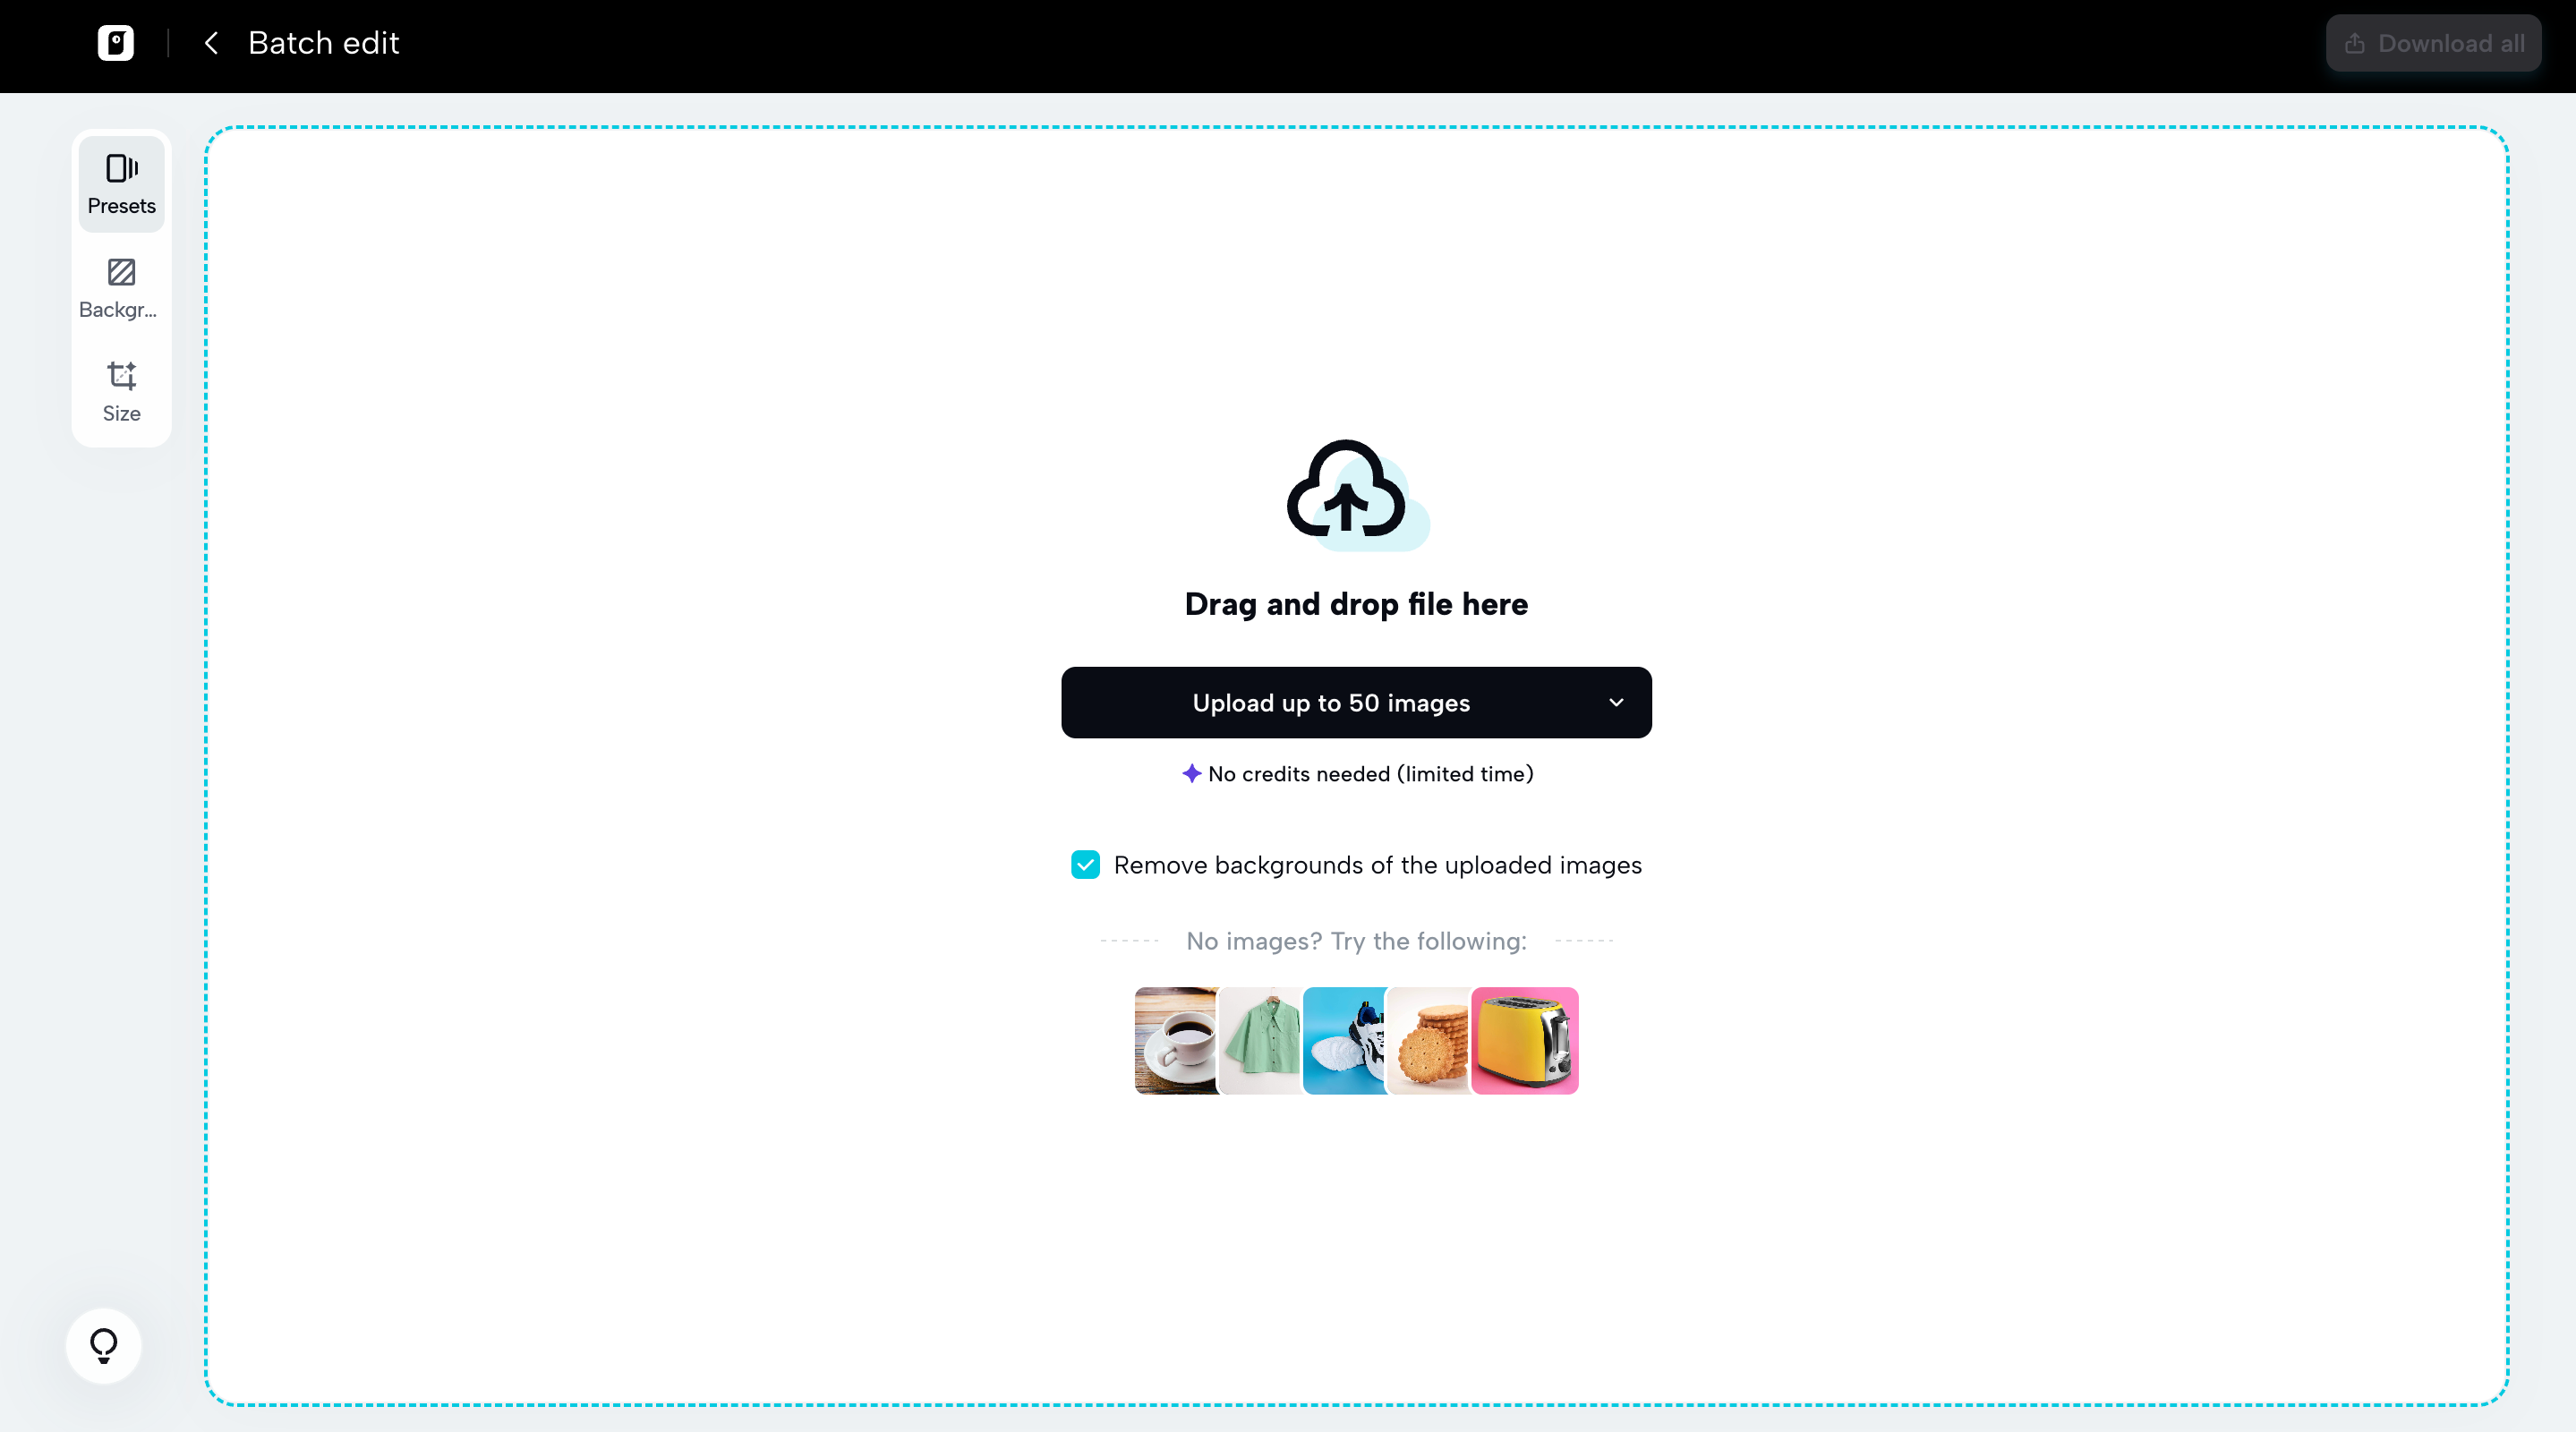Click Remove backgrounds label text
The height and width of the screenshot is (1432, 2576).
[x=1377, y=865]
